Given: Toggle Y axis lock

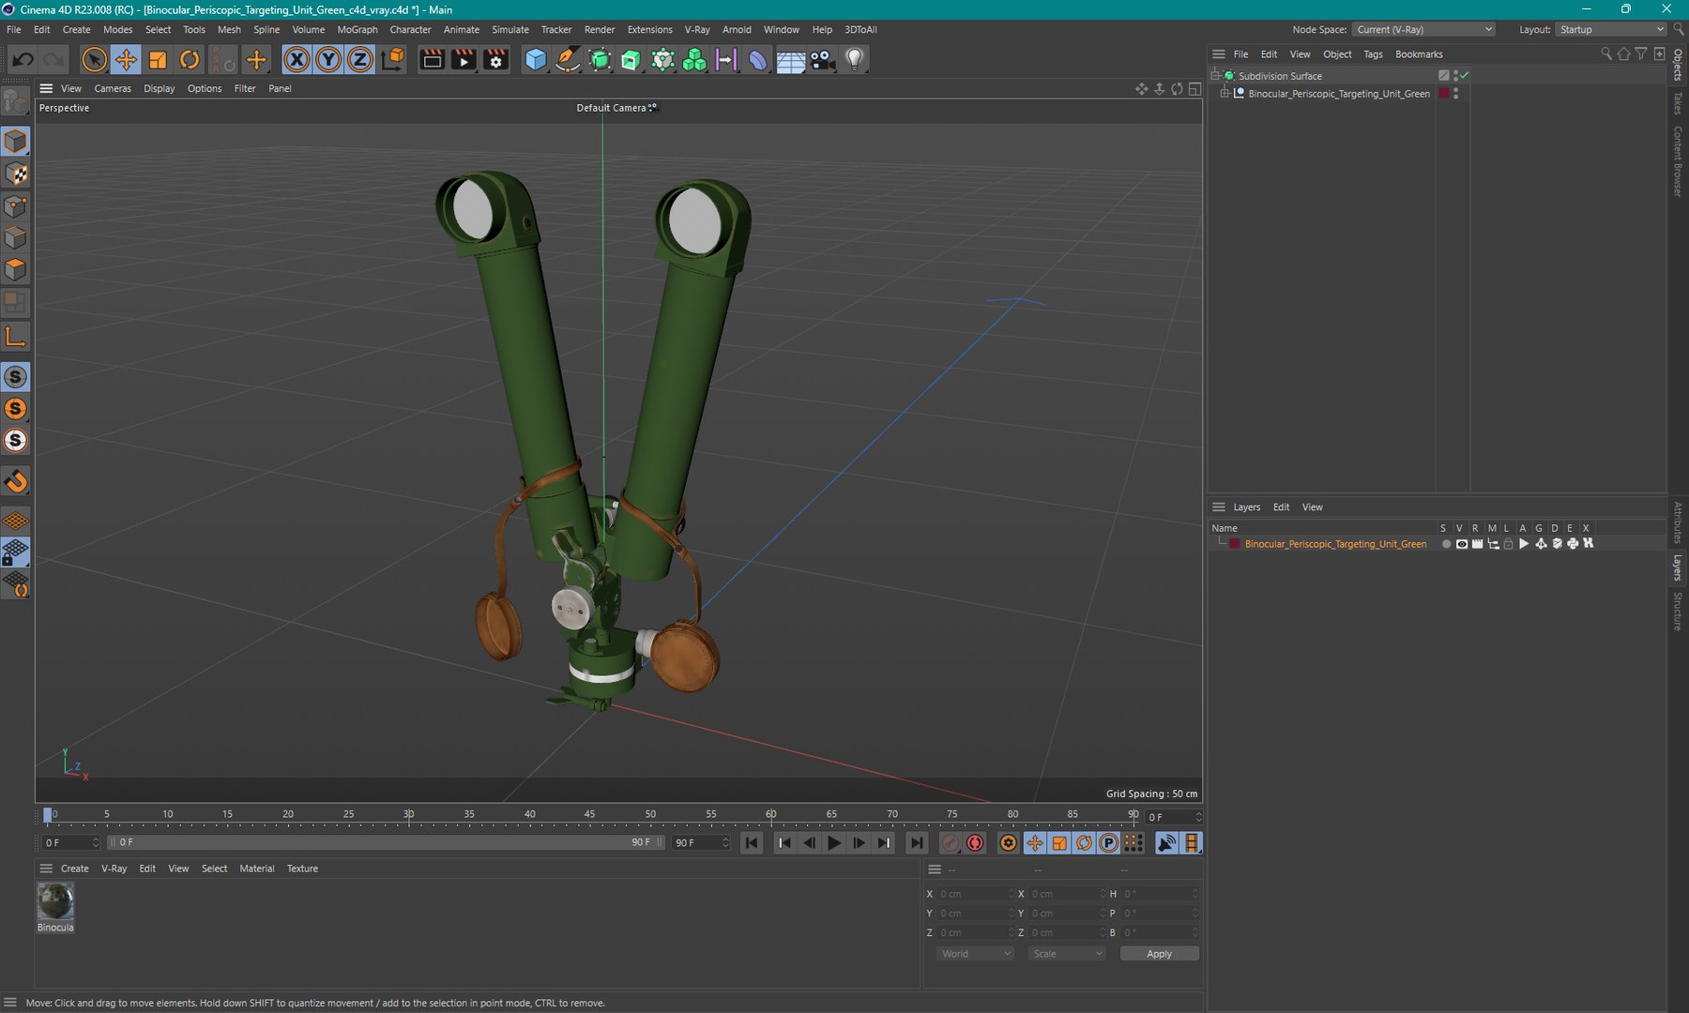Looking at the screenshot, I should click(328, 60).
